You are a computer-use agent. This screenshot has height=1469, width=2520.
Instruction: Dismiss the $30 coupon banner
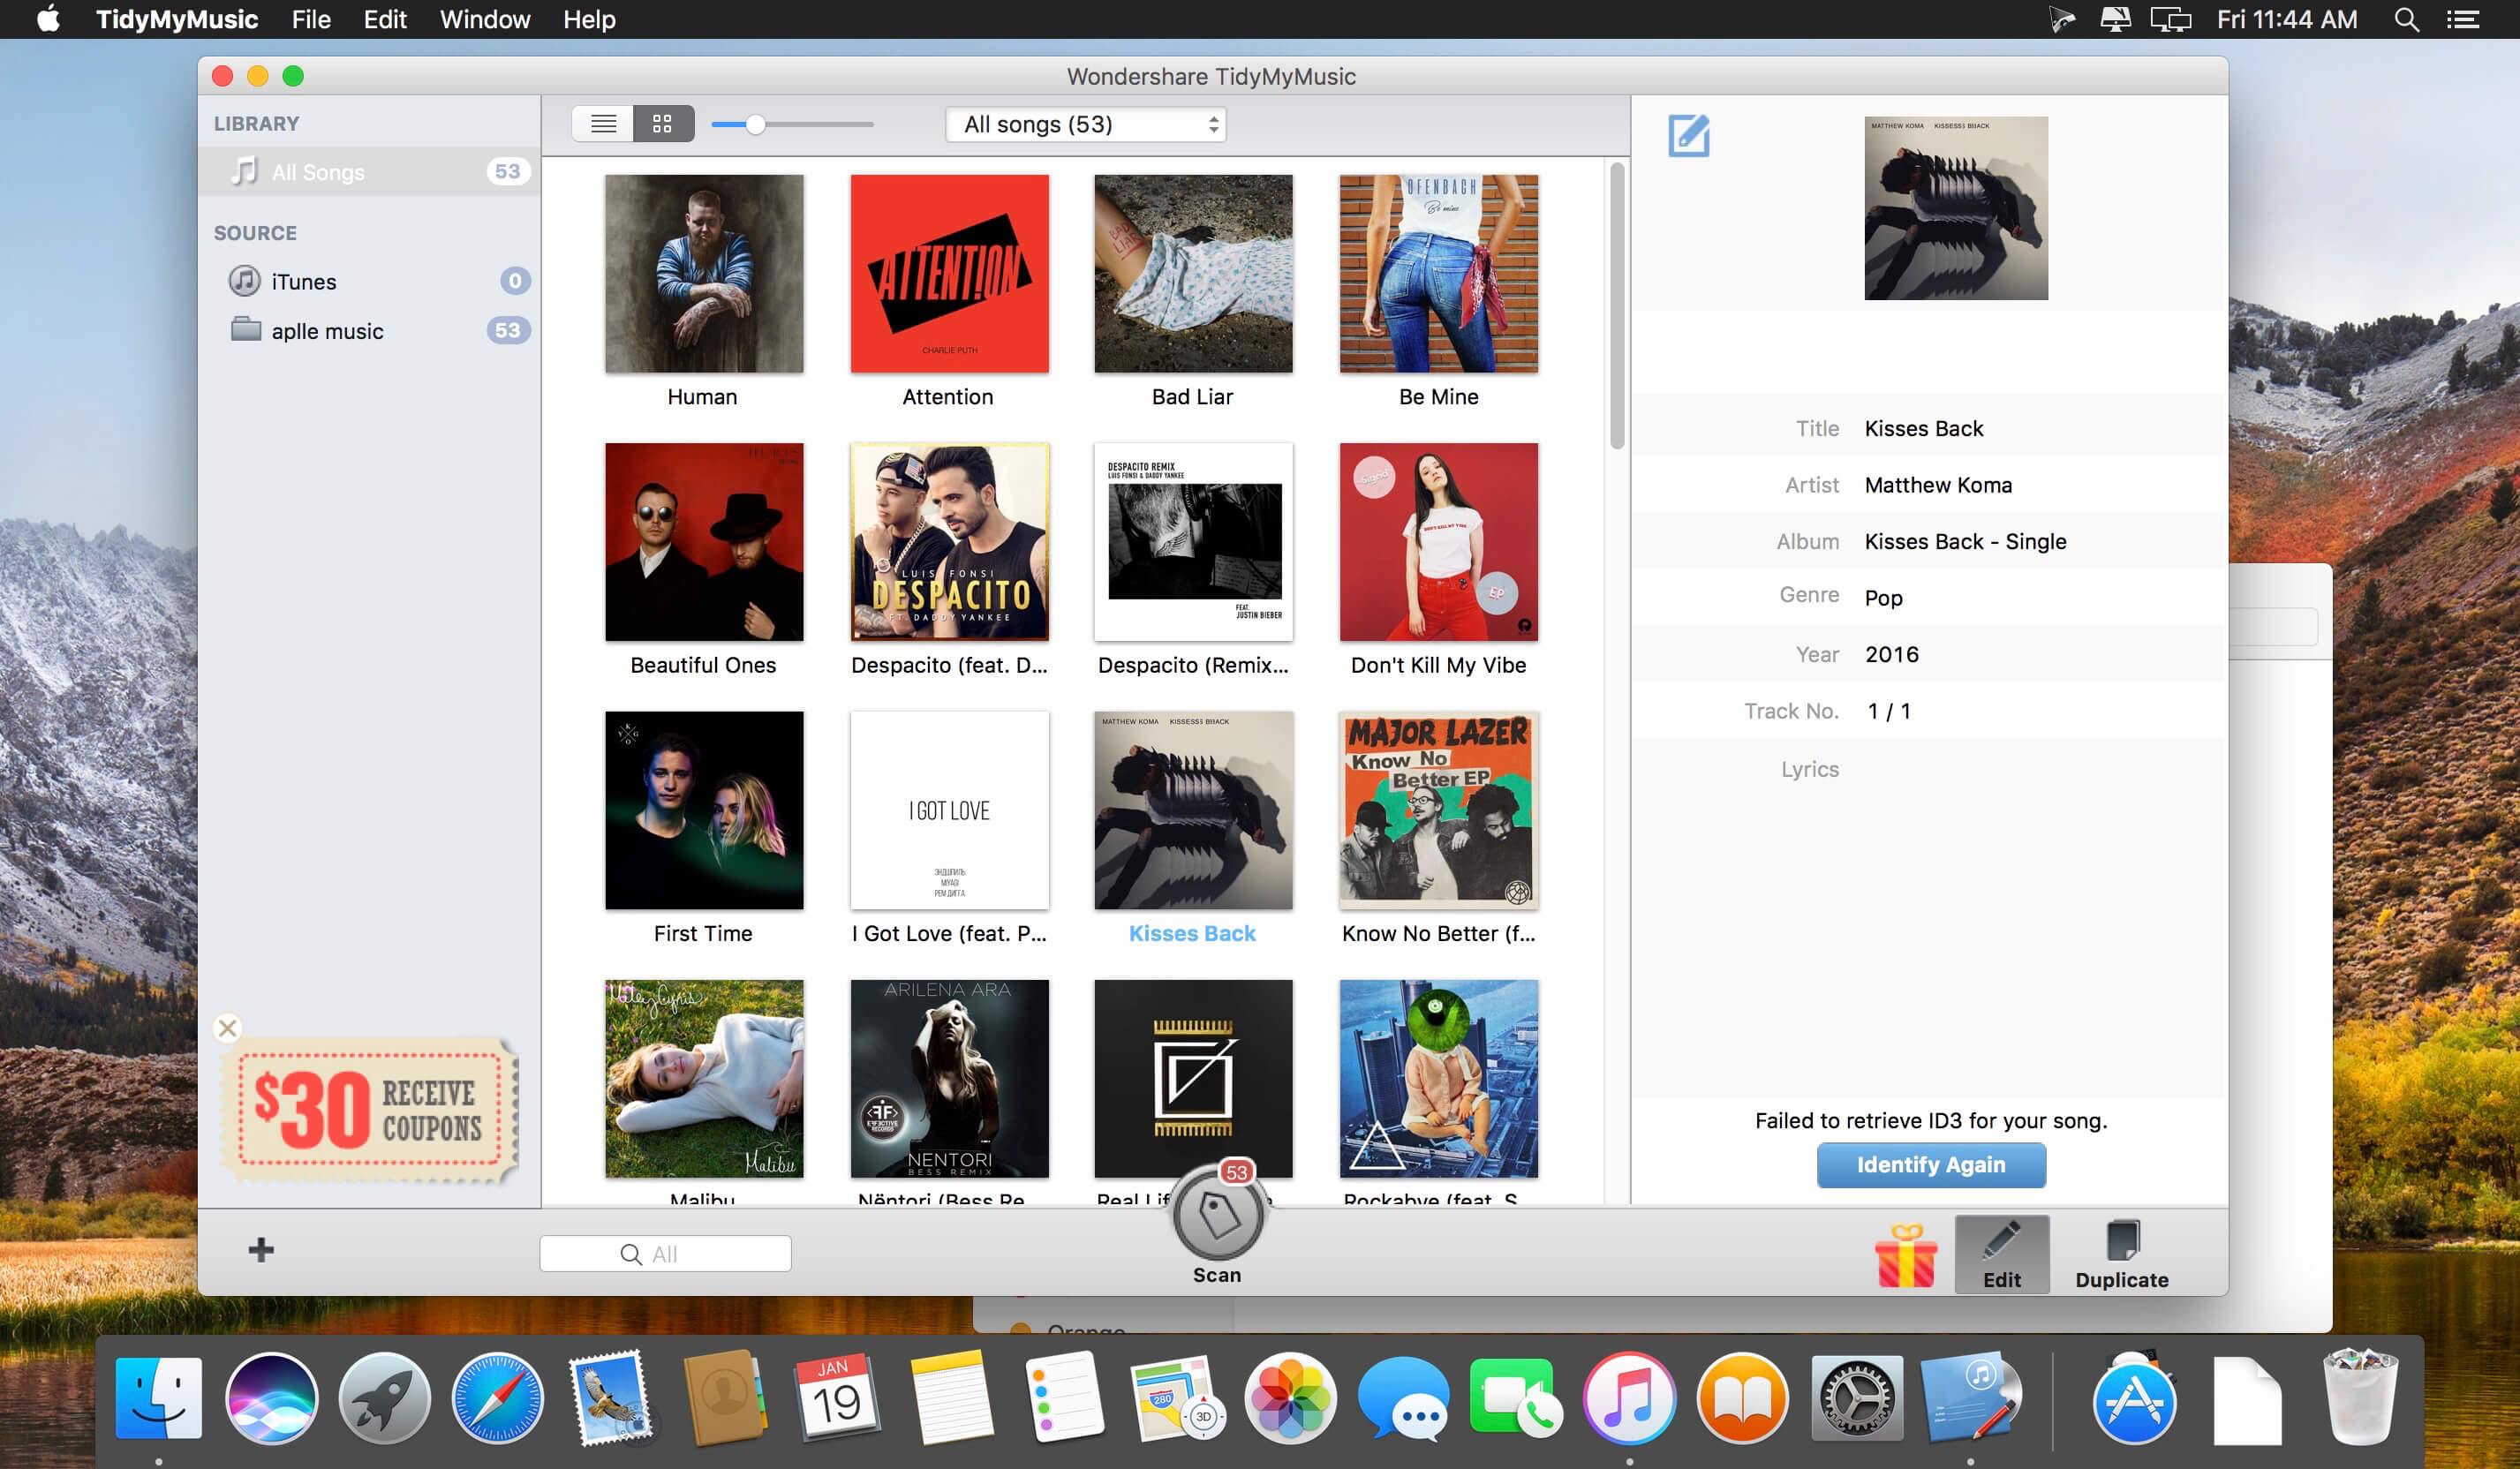228,1028
